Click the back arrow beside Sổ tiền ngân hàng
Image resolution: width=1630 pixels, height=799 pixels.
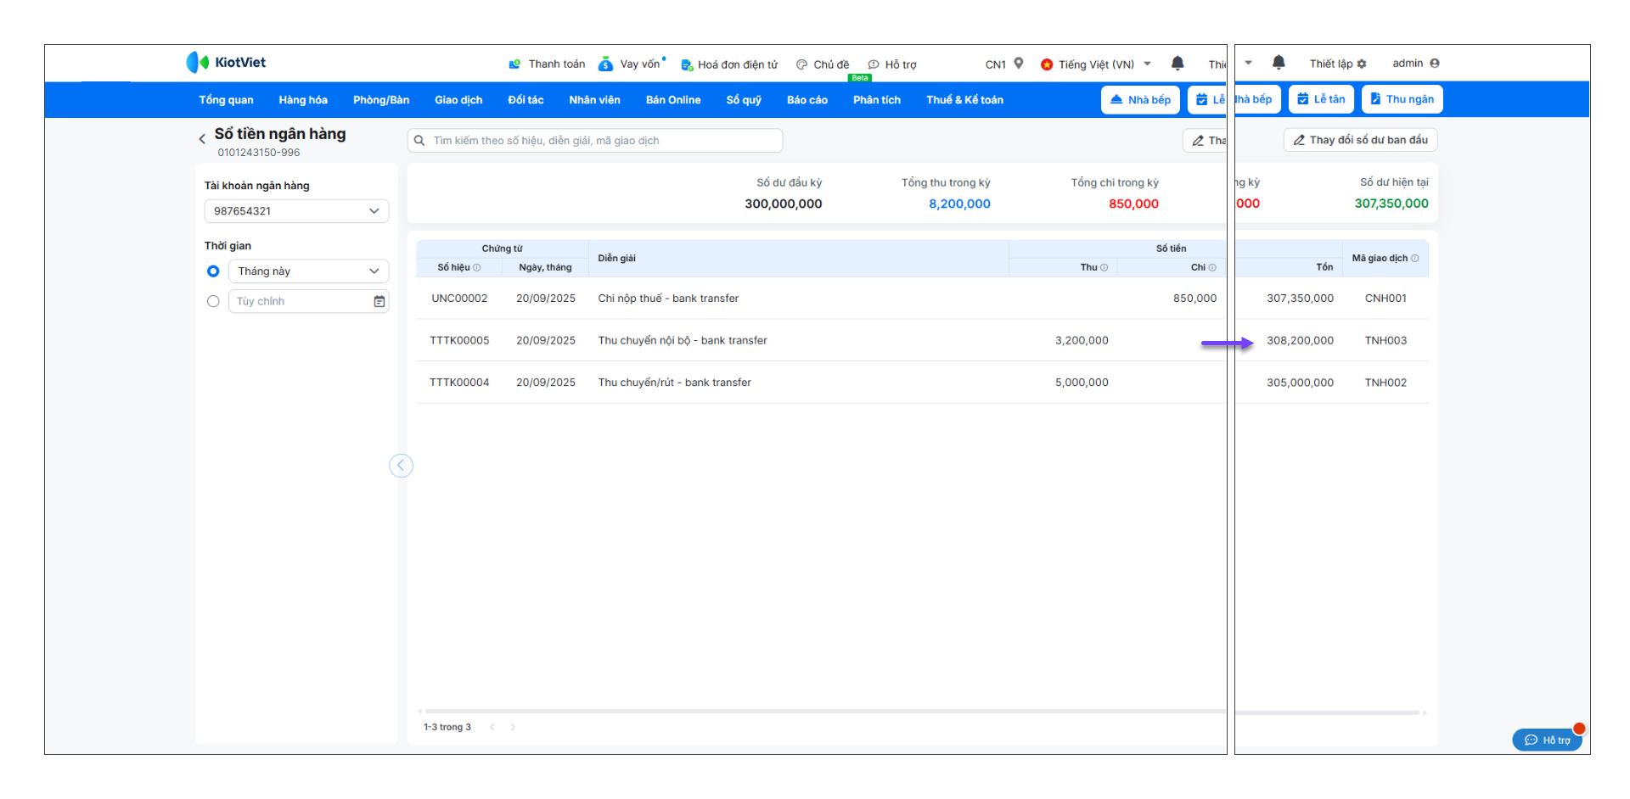pyautogui.click(x=202, y=139)
